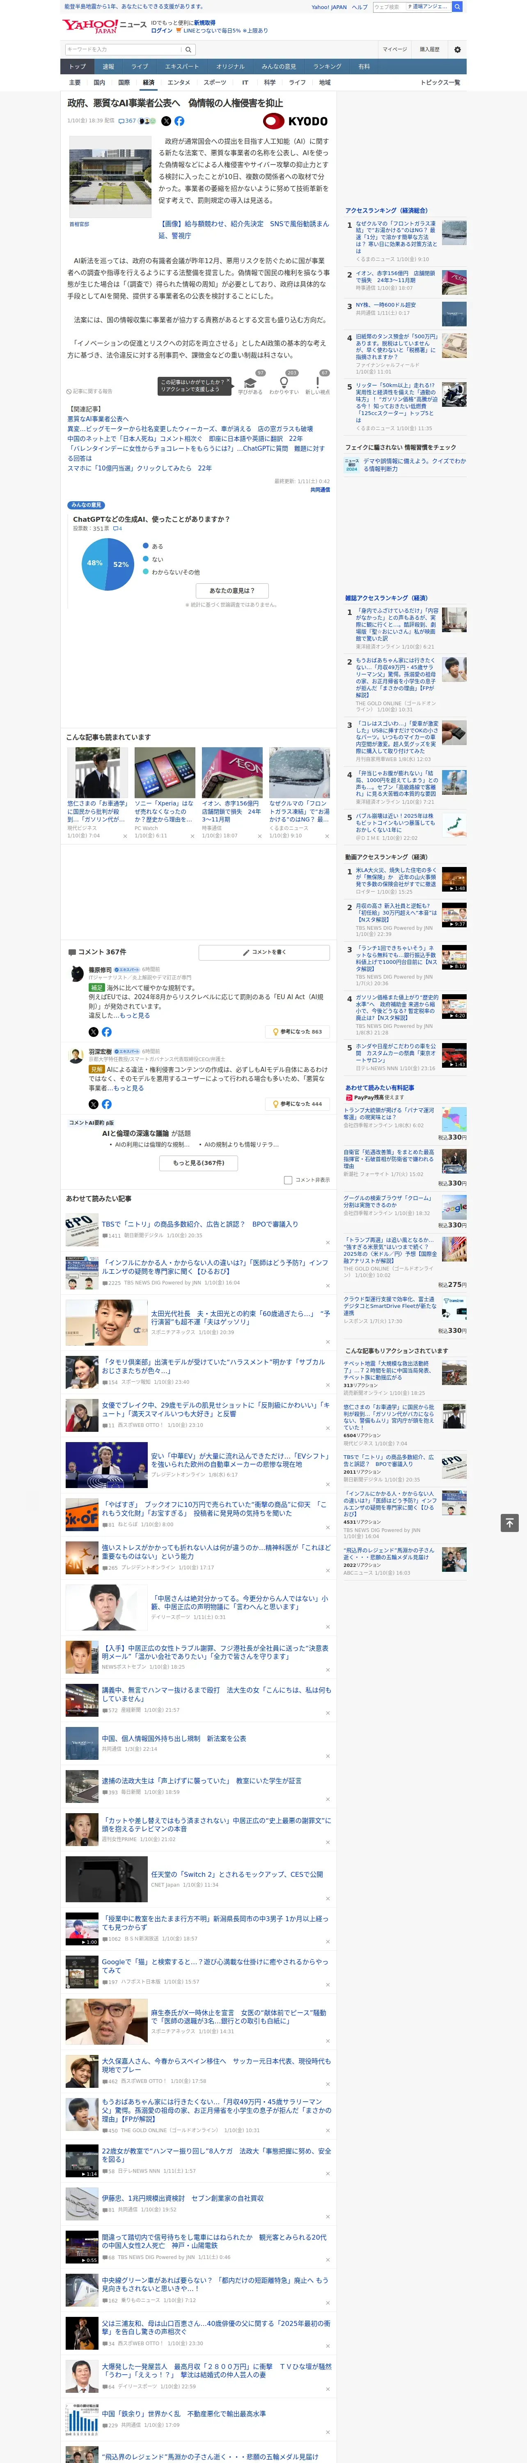
Task: Open 羽深宏樹's avatar profile
Action: [76, 1055]
